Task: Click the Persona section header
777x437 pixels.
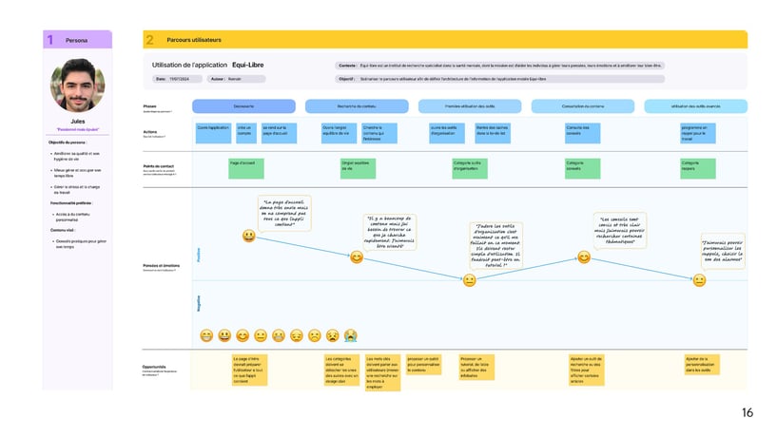Action: tap(77, 40)
